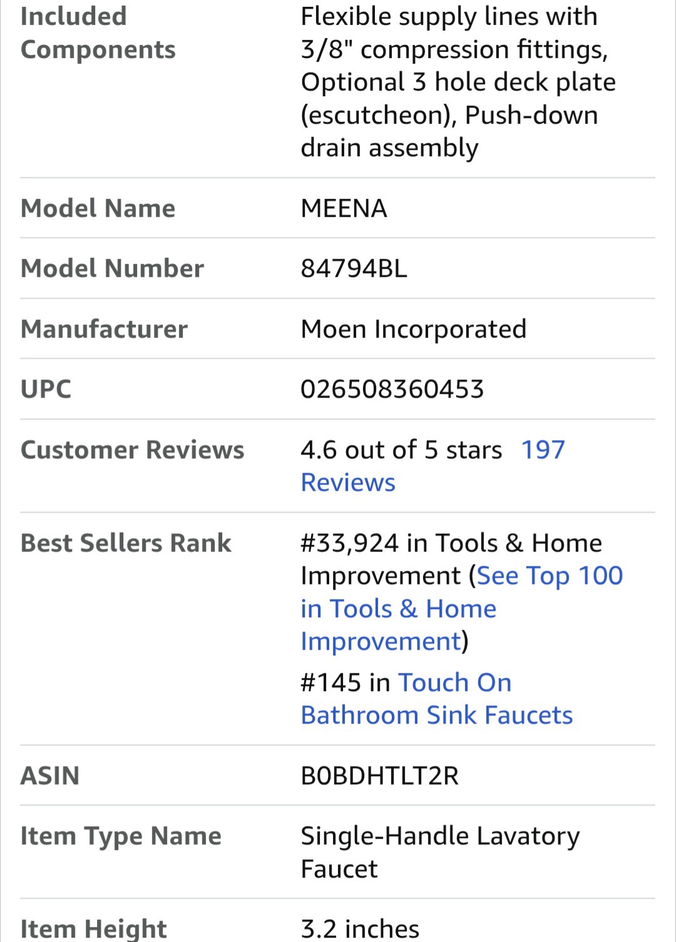Viewport: 676px width, 942px height.
Task: Click the Item Type Name label
Action: (121, 836)
